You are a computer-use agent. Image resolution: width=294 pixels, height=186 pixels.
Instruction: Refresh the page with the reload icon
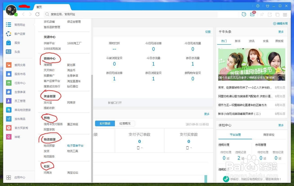tap(38, 14)
